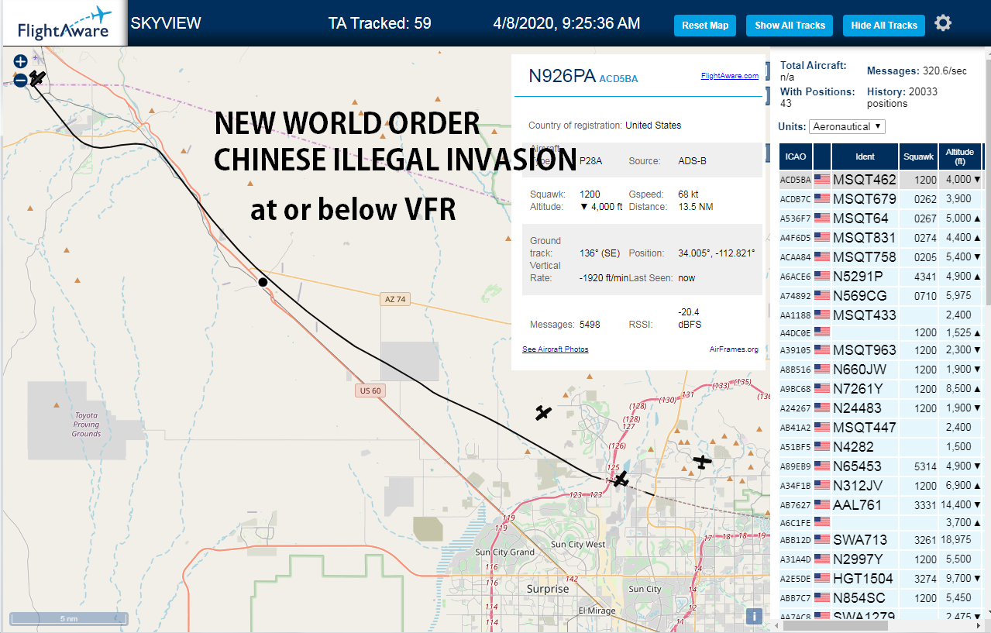This screenshot has height=633, width=991.
Task: Click Show All Tracks button
Action: pos(790,26)
